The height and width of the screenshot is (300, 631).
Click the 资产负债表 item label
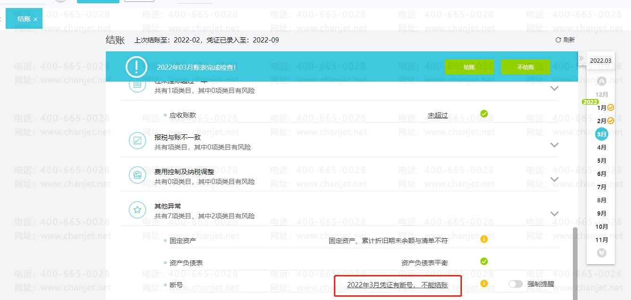pos(186,263)
